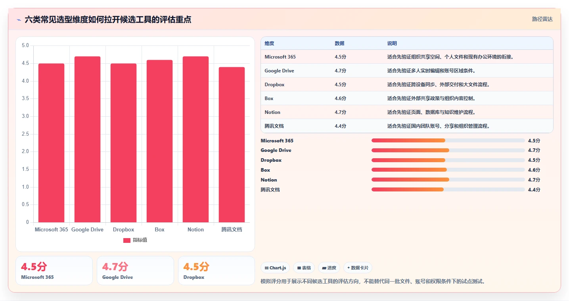Screen dimensions: 569x301
Task: Click the 腾讯文档 progress bar
Action: pyautogui.click(x=448, y=189)
